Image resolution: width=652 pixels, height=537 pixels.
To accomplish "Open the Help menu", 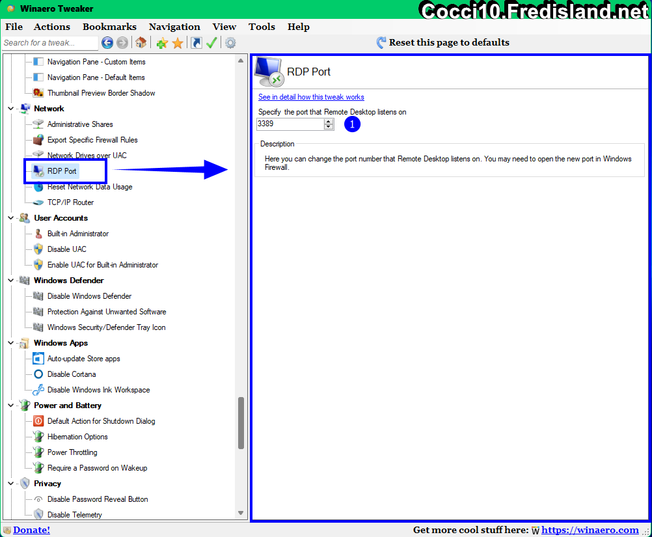I will tap(299, 27).
